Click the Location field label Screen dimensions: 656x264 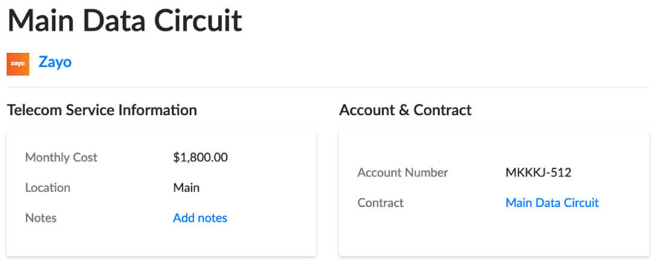[x=47, y=188]
